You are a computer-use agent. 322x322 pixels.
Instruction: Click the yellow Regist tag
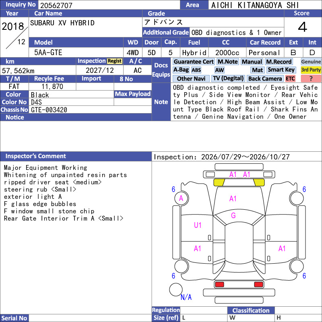[x=115, y=61]
